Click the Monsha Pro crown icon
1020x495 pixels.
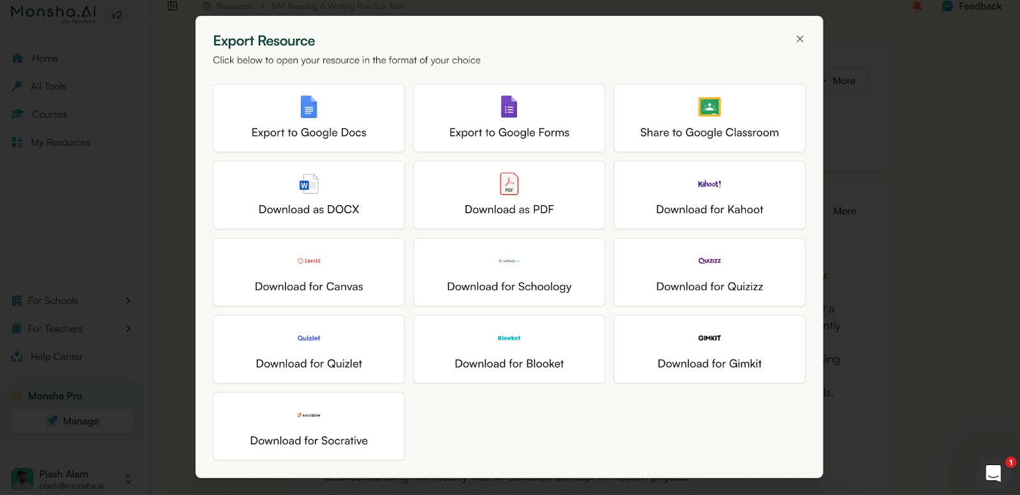17,396
